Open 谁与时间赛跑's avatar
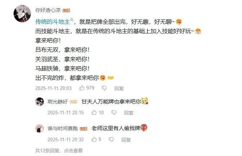The width and height of the screenshot is (242, 156). point(40,129)
